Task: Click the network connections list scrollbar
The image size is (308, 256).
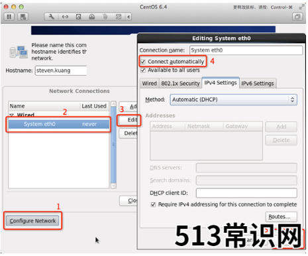Action: pos(113,145)
